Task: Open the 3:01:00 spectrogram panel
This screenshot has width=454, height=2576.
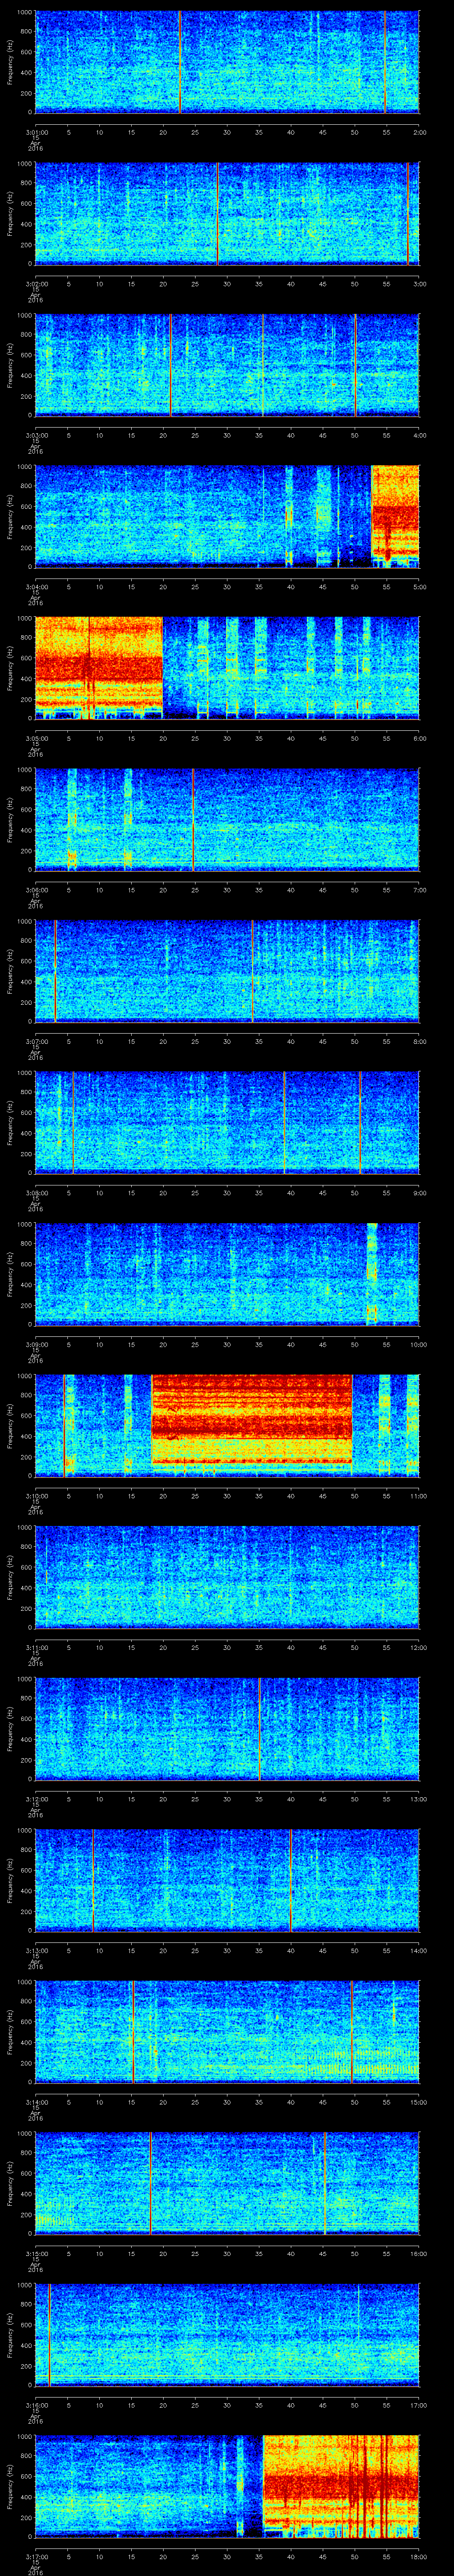Action: pyautogui.click(x=227, y=62)
